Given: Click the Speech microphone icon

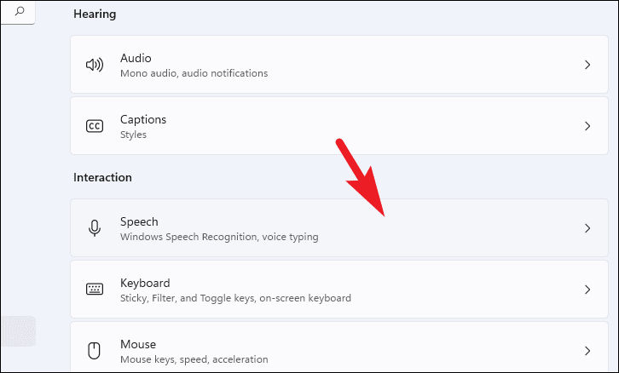Looking at the screenshot, I should point(95,228).
